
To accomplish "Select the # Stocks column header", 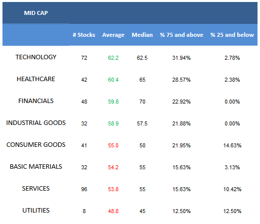I will (x=84, y=35).
